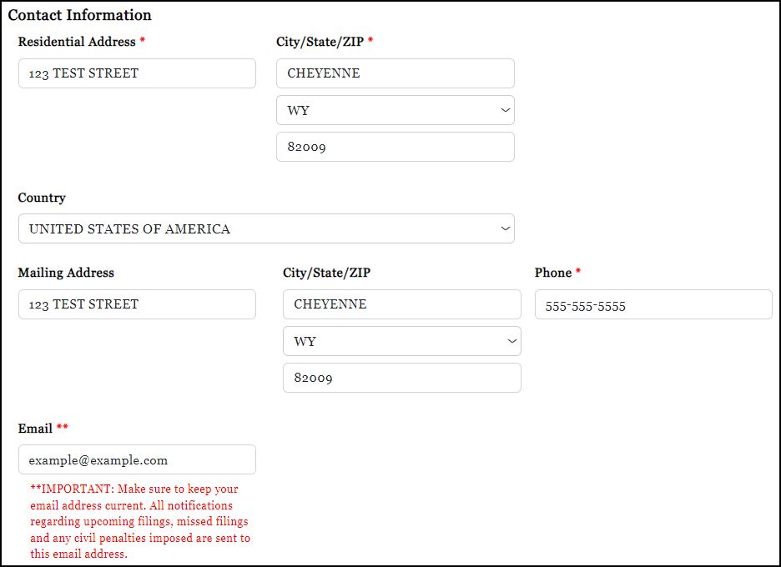
Task: Click the red asterisk next to Phone
Action: pos(578,271)
